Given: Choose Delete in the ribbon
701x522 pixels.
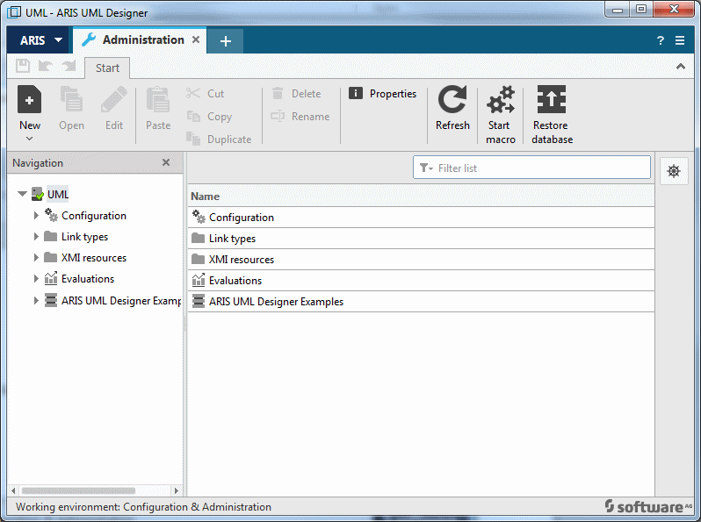Looking at the screenshot, I should coord(296,93).
